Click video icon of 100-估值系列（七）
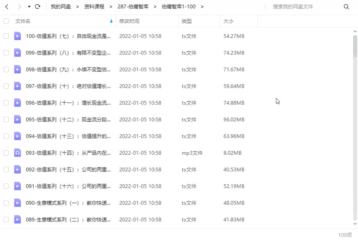Image resolution: width=358 pixels, height=240 pixels. (x=17, y=36)
